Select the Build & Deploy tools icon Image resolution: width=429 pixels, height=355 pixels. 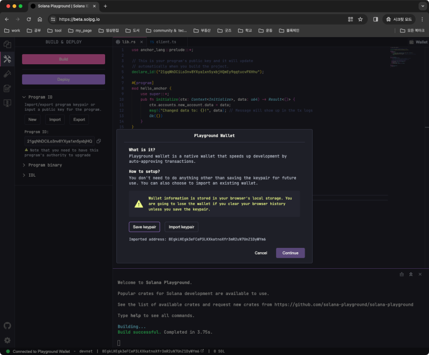tap(8, 59)
